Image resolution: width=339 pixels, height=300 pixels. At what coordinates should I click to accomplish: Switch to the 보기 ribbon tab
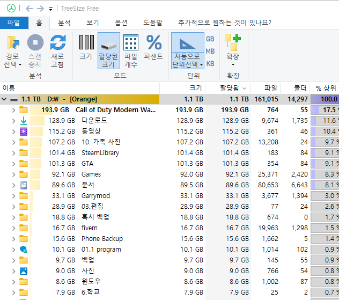(x=93, y=23)
